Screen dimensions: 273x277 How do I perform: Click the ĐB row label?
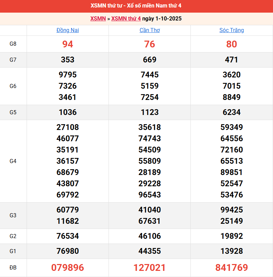[x=13, y=268]
